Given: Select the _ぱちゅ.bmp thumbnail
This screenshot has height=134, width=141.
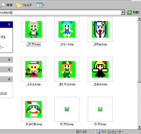Looking at the screenshot, I should [100, 29].
